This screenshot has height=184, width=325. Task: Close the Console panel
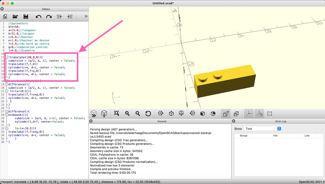pyautogui.click(x=91, y=121)
